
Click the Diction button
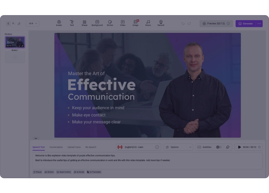click(49, 172)
